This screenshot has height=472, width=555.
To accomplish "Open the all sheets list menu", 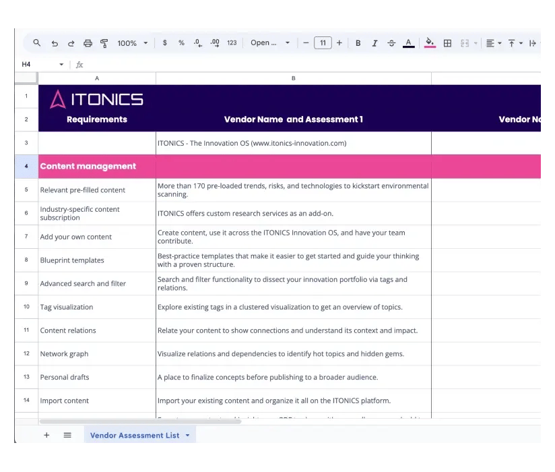I will [67, 436].
